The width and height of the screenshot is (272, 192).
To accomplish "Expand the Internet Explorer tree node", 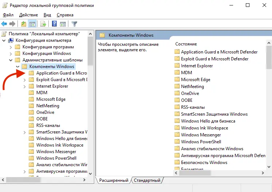I will tap(24, 86).
